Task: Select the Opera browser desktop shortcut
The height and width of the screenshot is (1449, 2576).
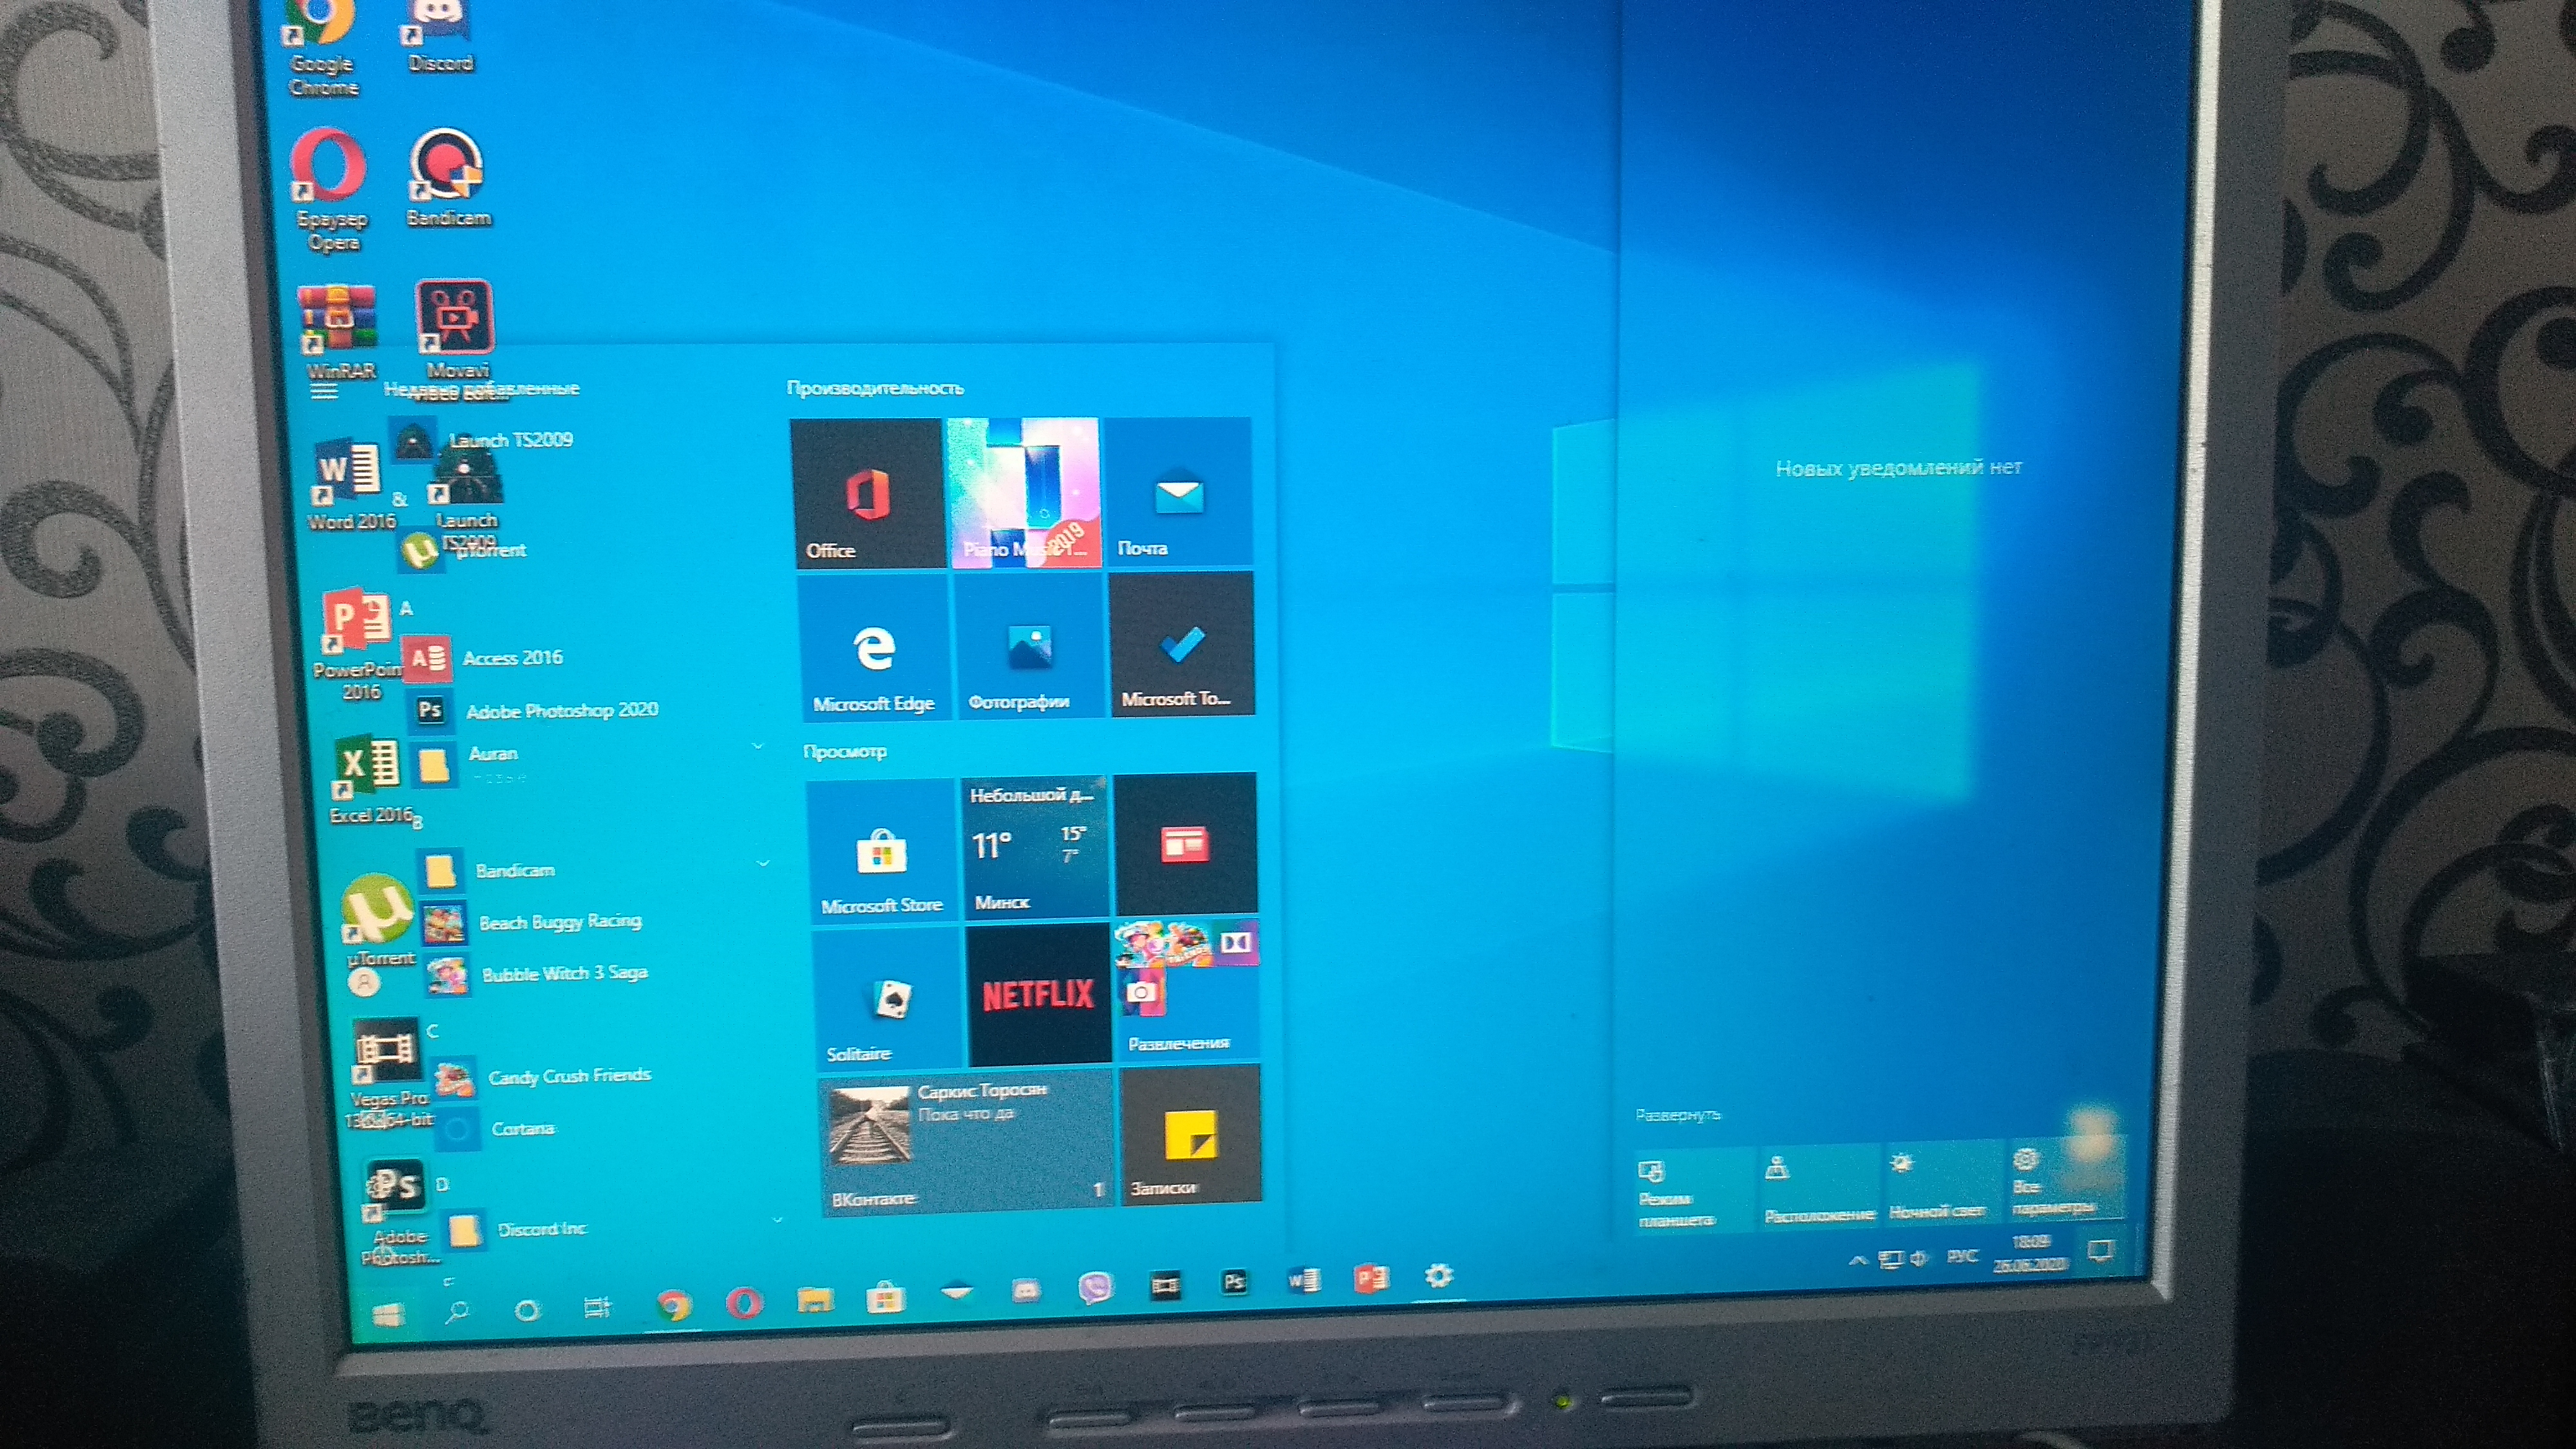Action: [x=330, y=189]
